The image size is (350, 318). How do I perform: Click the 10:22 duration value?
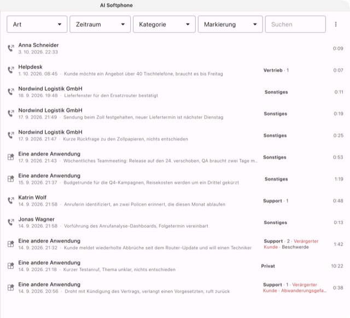tap(337, 266)
